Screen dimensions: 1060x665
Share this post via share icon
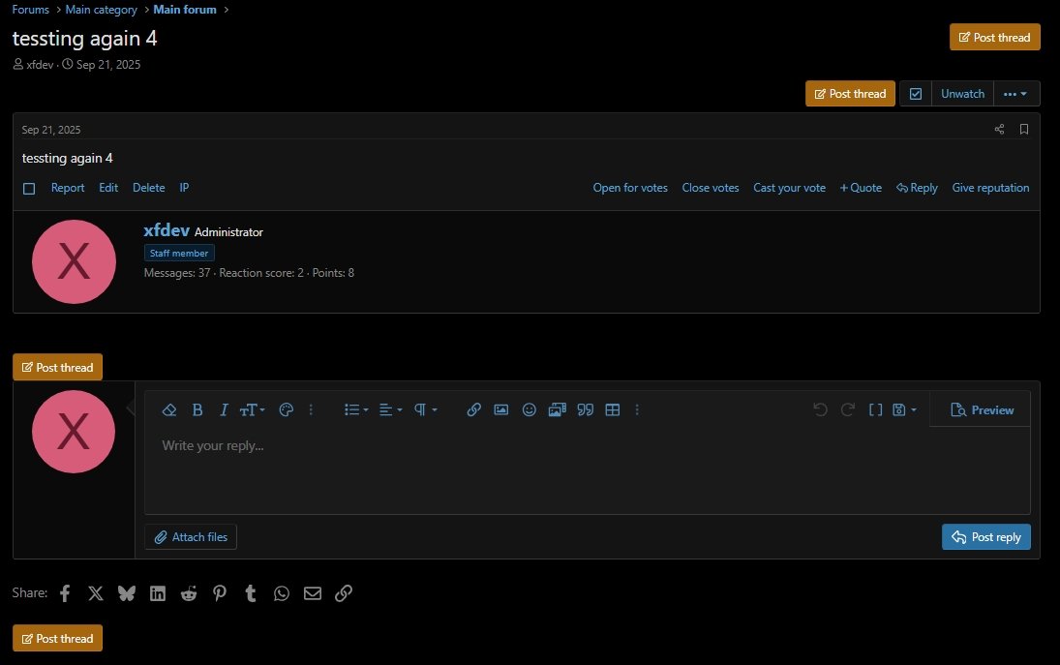1000,129
